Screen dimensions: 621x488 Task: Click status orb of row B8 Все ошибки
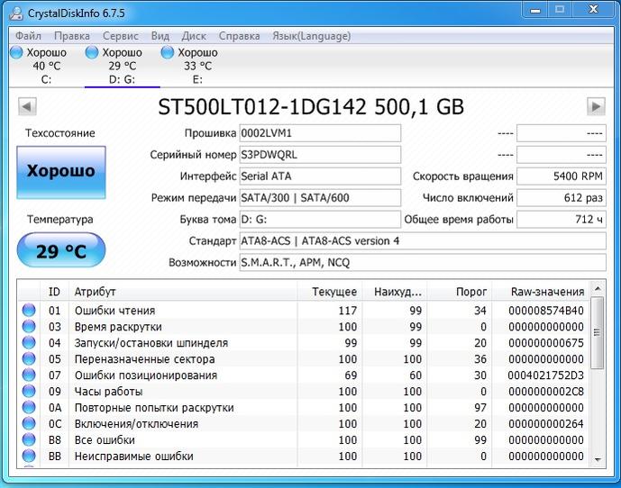[x=29, y=439]
